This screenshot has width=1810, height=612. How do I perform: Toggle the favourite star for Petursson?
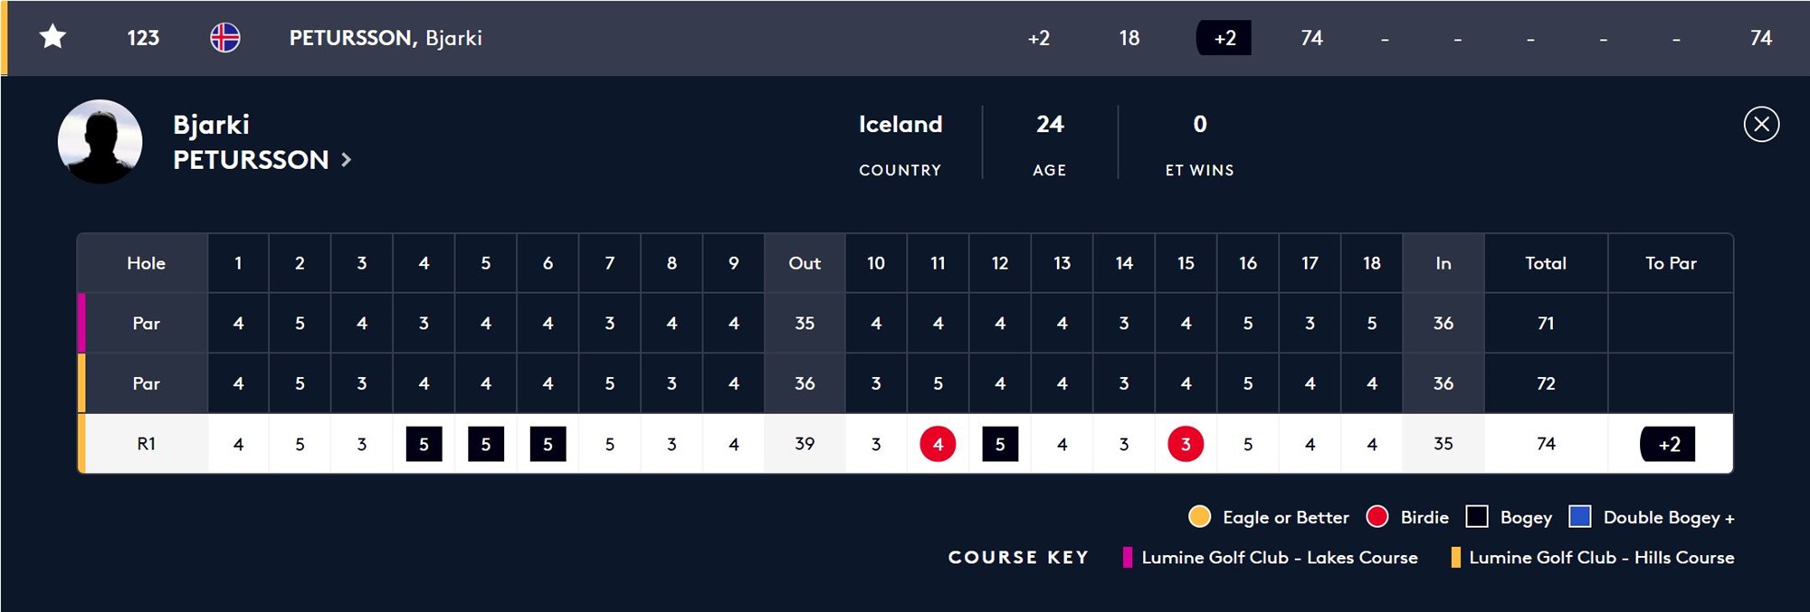(53, 37)
